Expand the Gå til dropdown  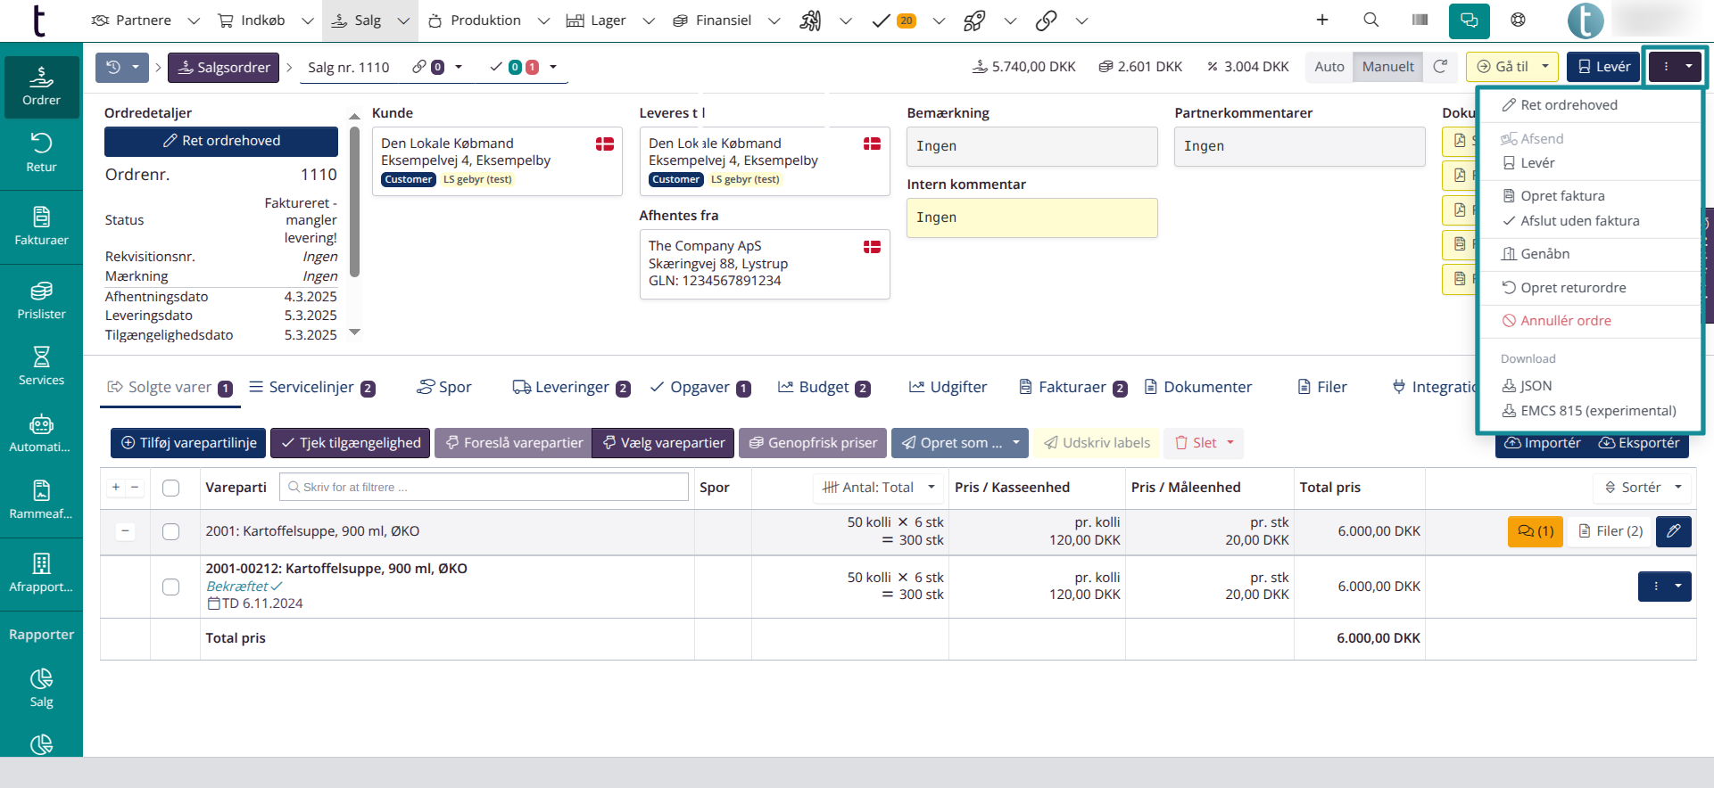1545,67
